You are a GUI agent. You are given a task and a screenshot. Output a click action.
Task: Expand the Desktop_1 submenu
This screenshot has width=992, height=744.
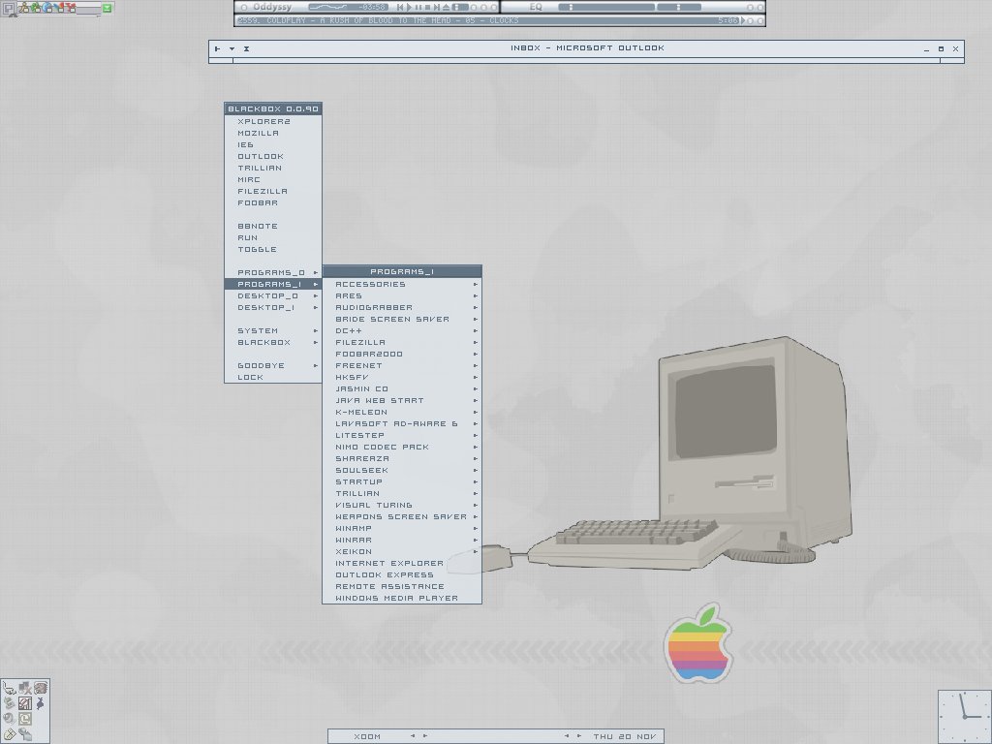pyautogui.click(x=273, y=307)
